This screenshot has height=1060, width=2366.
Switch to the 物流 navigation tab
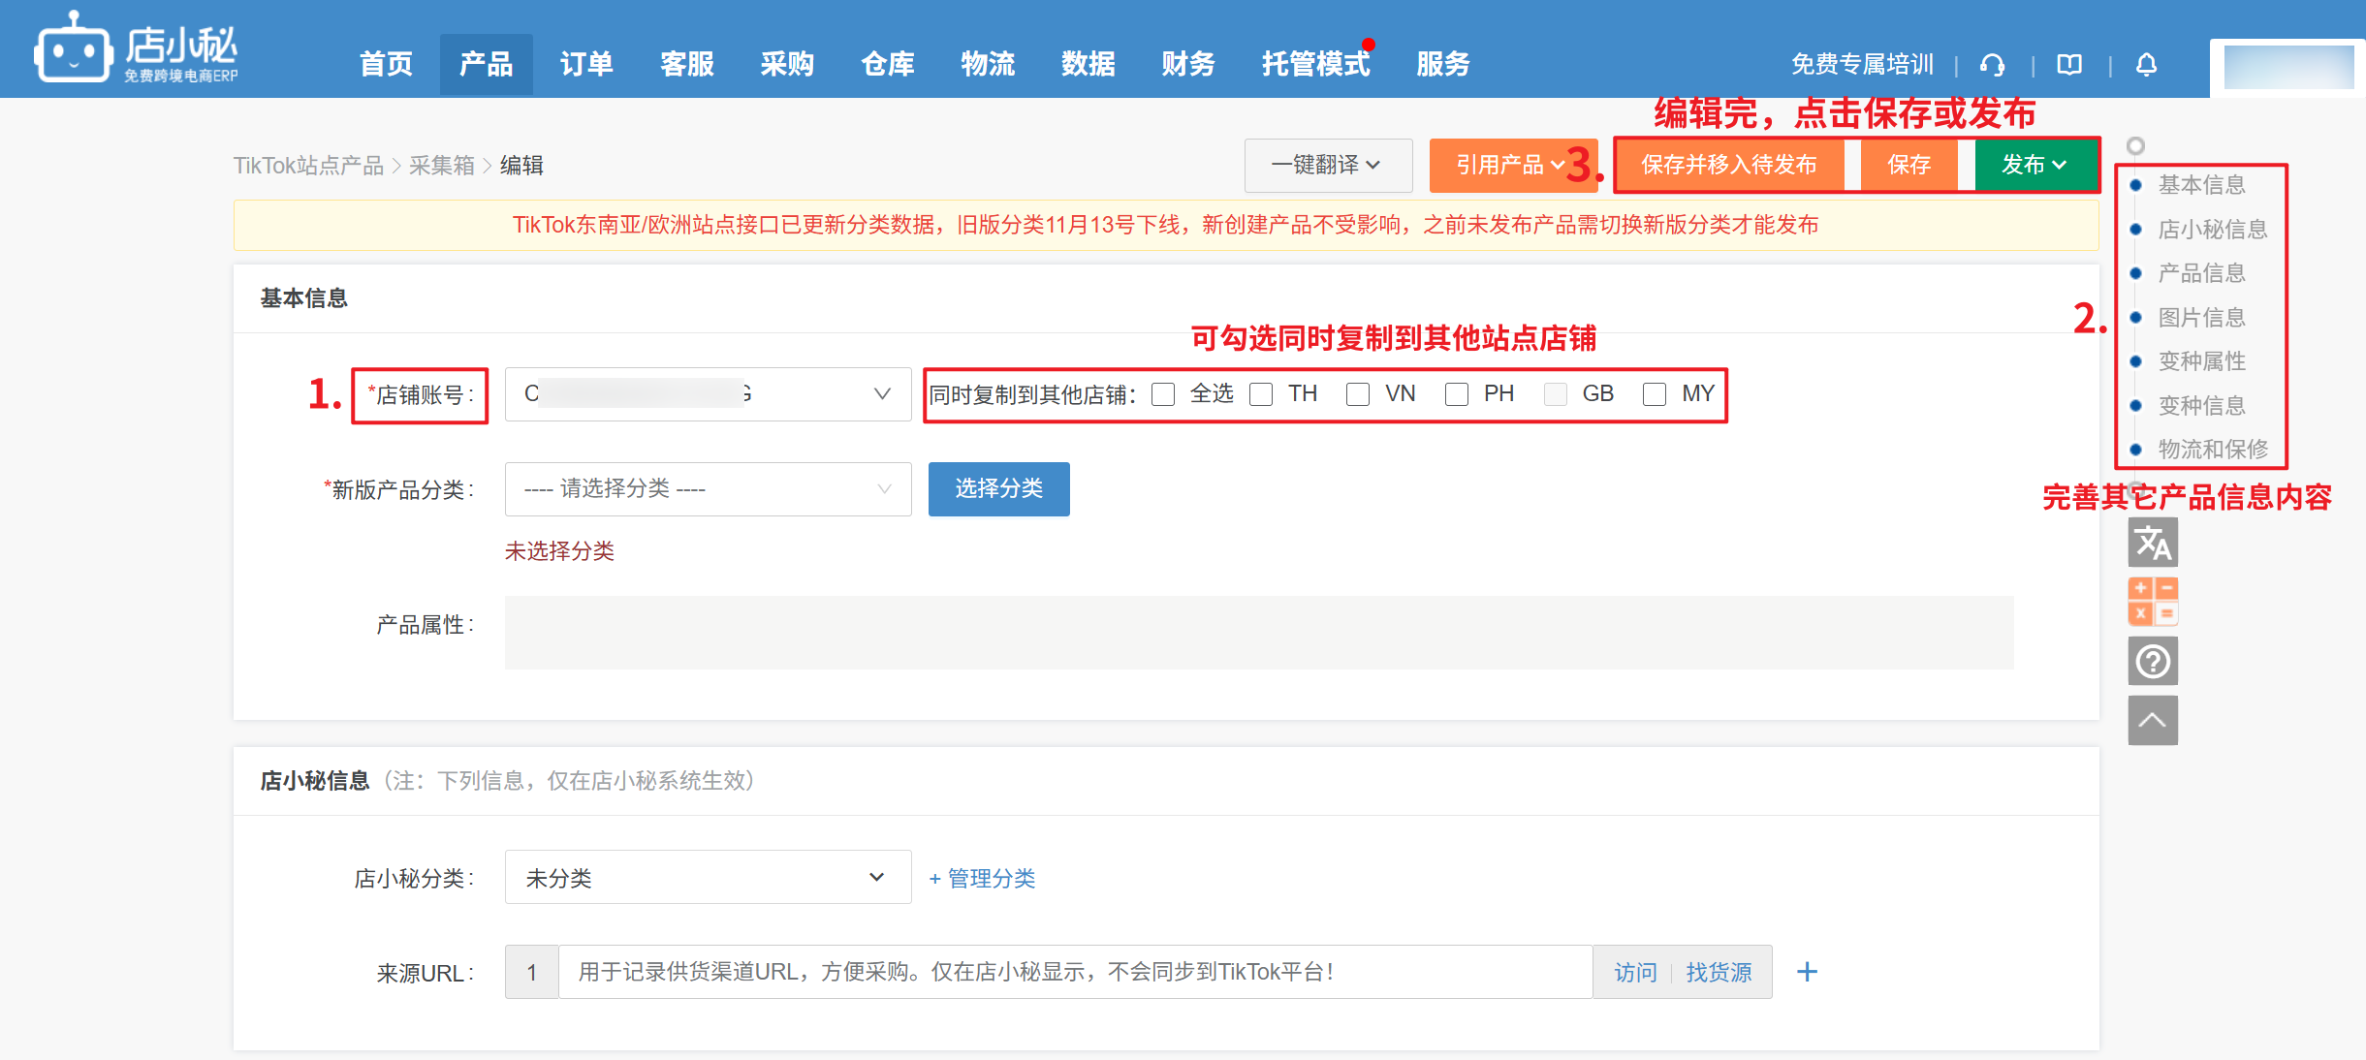click(x=988, y=64)
